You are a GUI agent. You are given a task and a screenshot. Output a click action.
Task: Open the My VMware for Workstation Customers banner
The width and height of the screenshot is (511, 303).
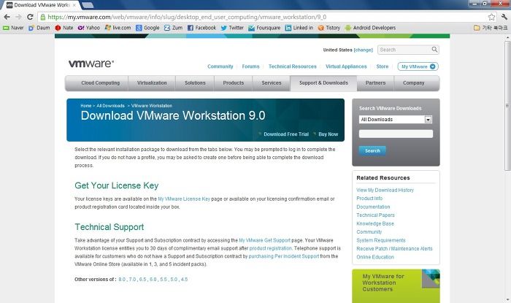click(396, 286)
